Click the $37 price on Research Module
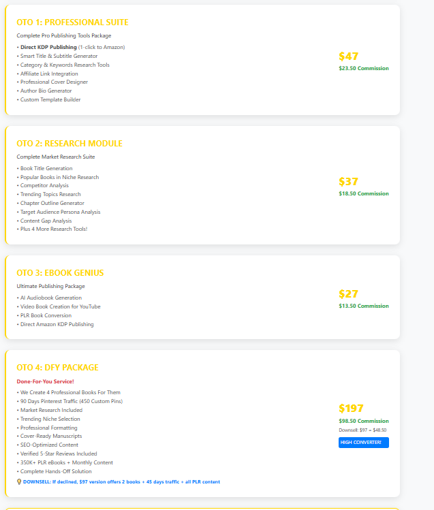Screen dimensions: 434x510 coord(348,182)
